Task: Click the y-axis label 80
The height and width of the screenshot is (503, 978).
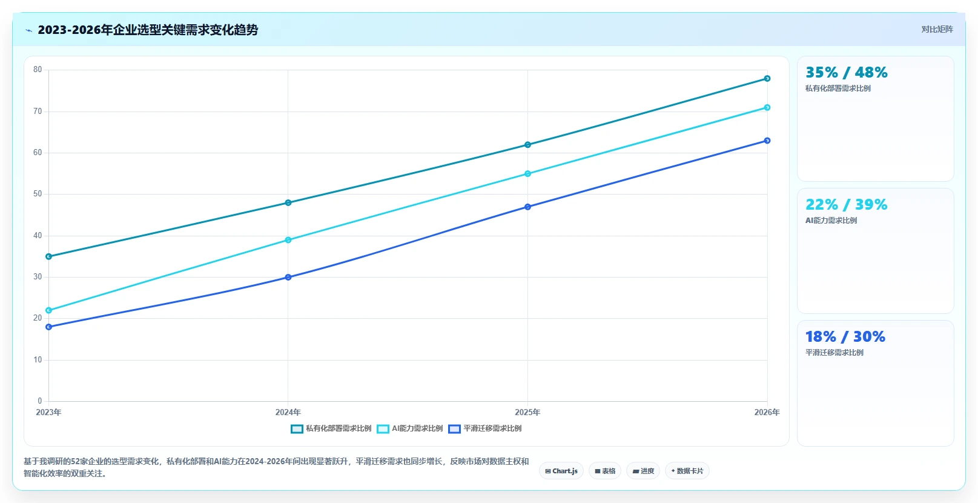Action: pyautogui.click(x=38, y=70)
